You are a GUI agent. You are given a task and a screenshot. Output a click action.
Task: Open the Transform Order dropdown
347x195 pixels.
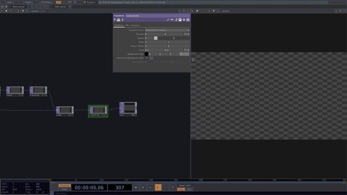pyautogui.click(x=167, y=30)
